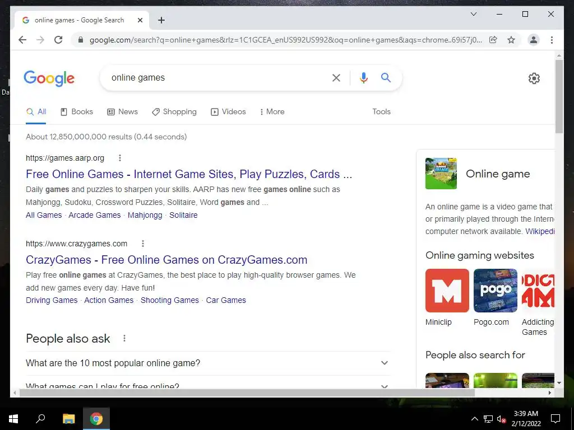Open network status tray icon
This screenshot has width=574, height=430.
488,419
